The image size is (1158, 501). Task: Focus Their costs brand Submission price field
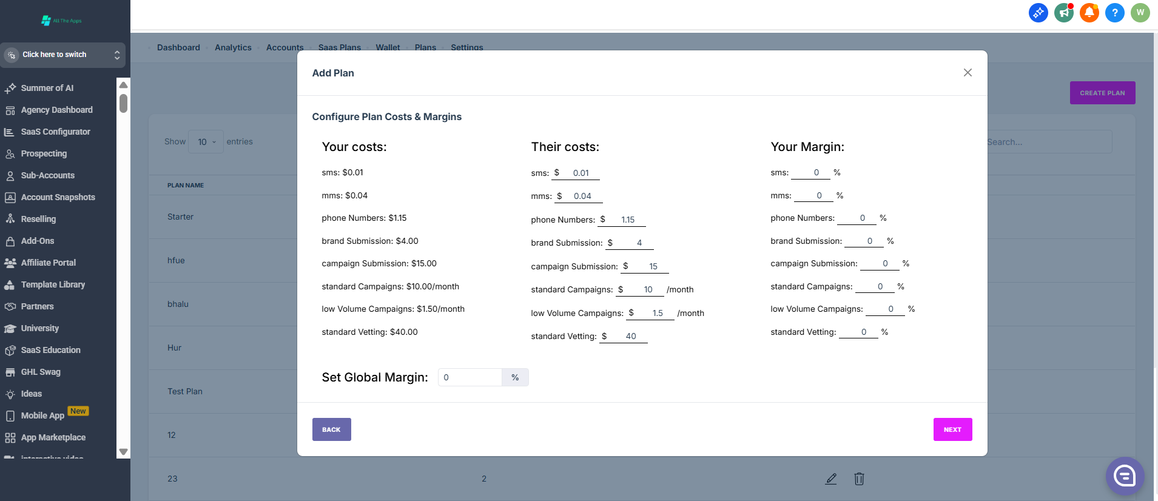coord(635,243)
